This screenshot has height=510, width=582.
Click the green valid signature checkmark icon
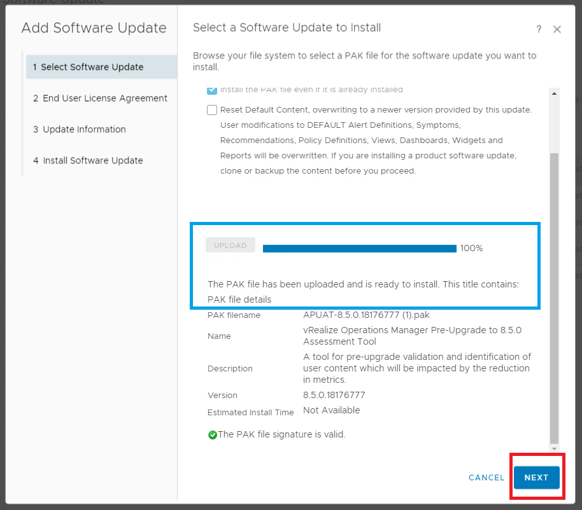tap(213, 435)
